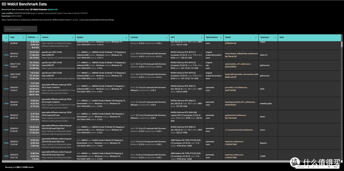
Task: Click model 'faetalitypony2024.s67L.safetensors'
Action: [x=240, y=102]
